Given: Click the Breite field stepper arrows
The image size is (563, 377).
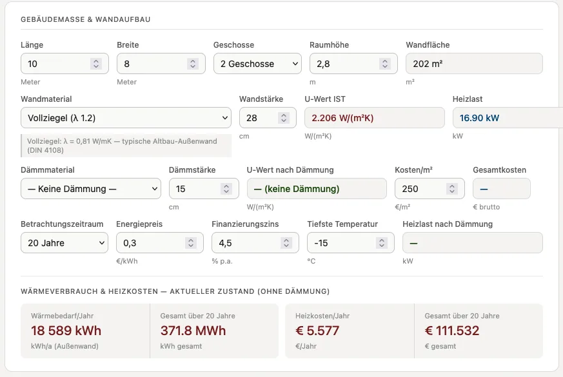Looking at the screenshot, I should click(192, 64).
